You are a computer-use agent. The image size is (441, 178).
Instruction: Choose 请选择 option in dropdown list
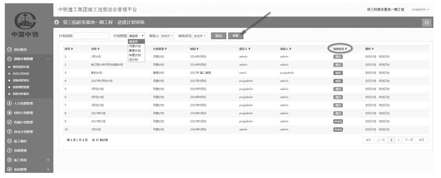click(136, 42)
